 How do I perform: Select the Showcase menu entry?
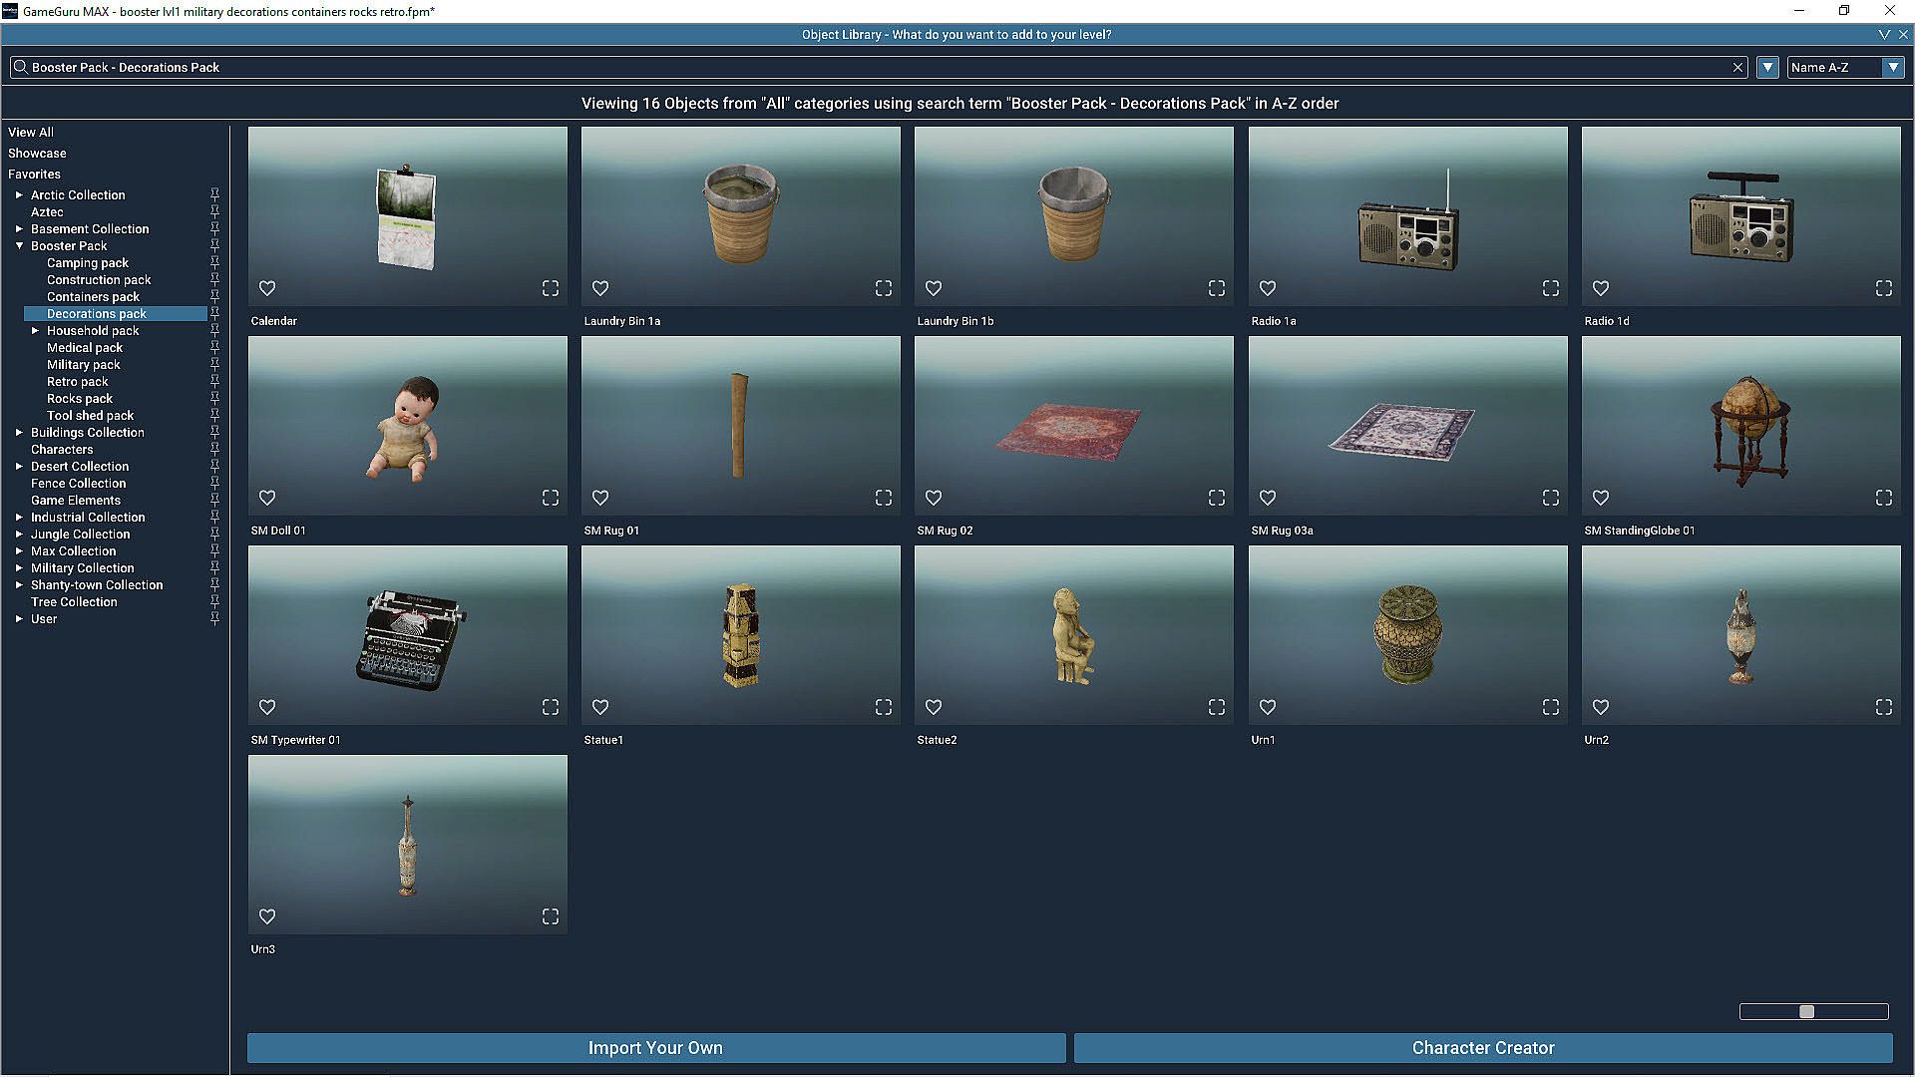(37, 153)
